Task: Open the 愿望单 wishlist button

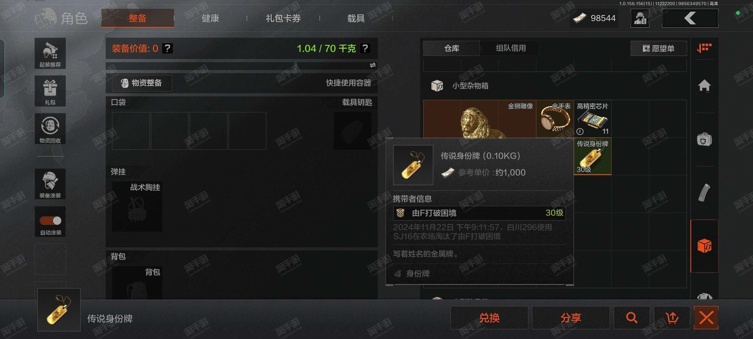Action: coord(659,48)
